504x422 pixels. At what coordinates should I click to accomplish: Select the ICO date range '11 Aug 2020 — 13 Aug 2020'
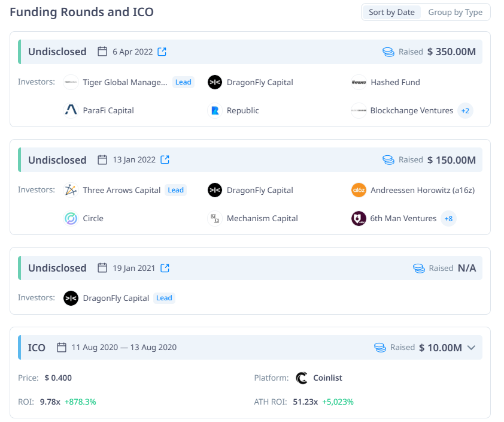pos(124,347)
